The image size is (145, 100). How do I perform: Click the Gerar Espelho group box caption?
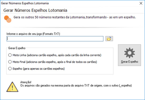(x=17, y=48)
